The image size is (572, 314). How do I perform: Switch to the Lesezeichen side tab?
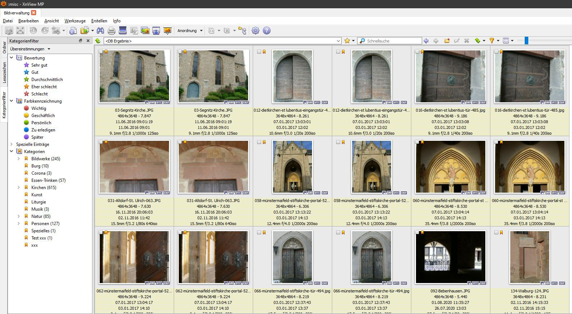4,72
